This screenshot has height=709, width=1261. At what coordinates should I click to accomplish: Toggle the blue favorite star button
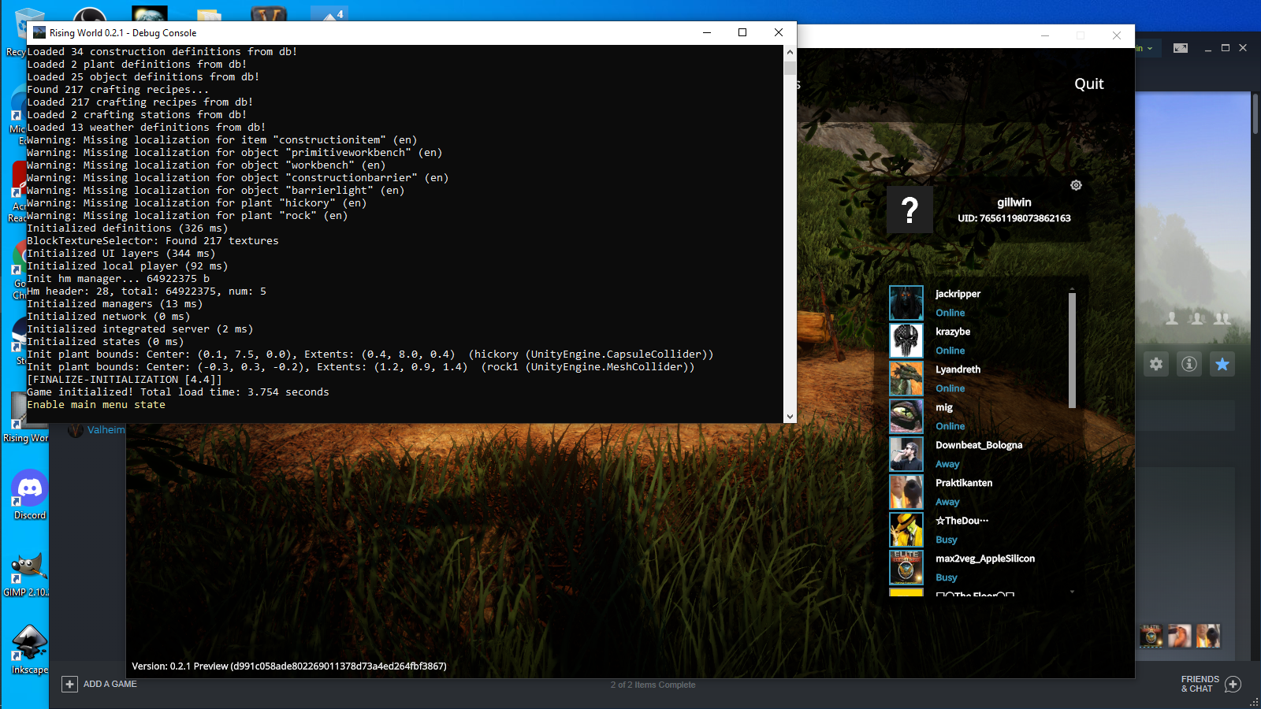coord(1222,364)
